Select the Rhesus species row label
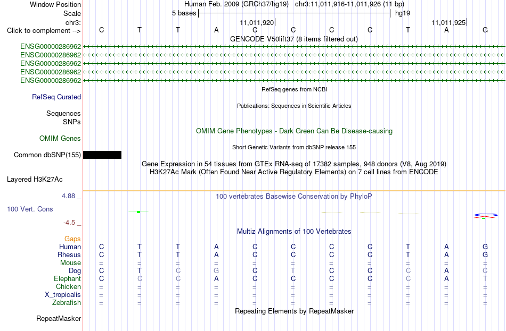The width and height of the screenshot is (506, 331). point(69,254)
